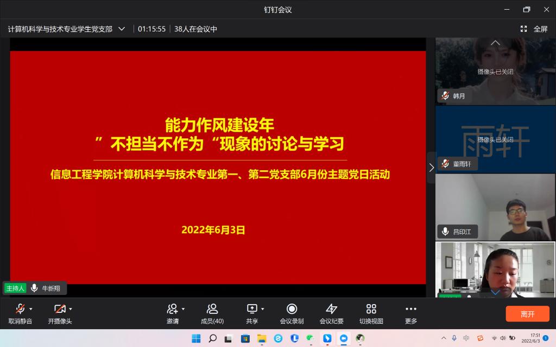Open share options arrow beside 共享
Screen dimensions: 556x347
coord(262,309)
